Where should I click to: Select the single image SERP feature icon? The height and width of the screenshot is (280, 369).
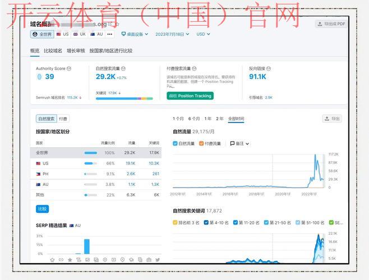point(87,260)
